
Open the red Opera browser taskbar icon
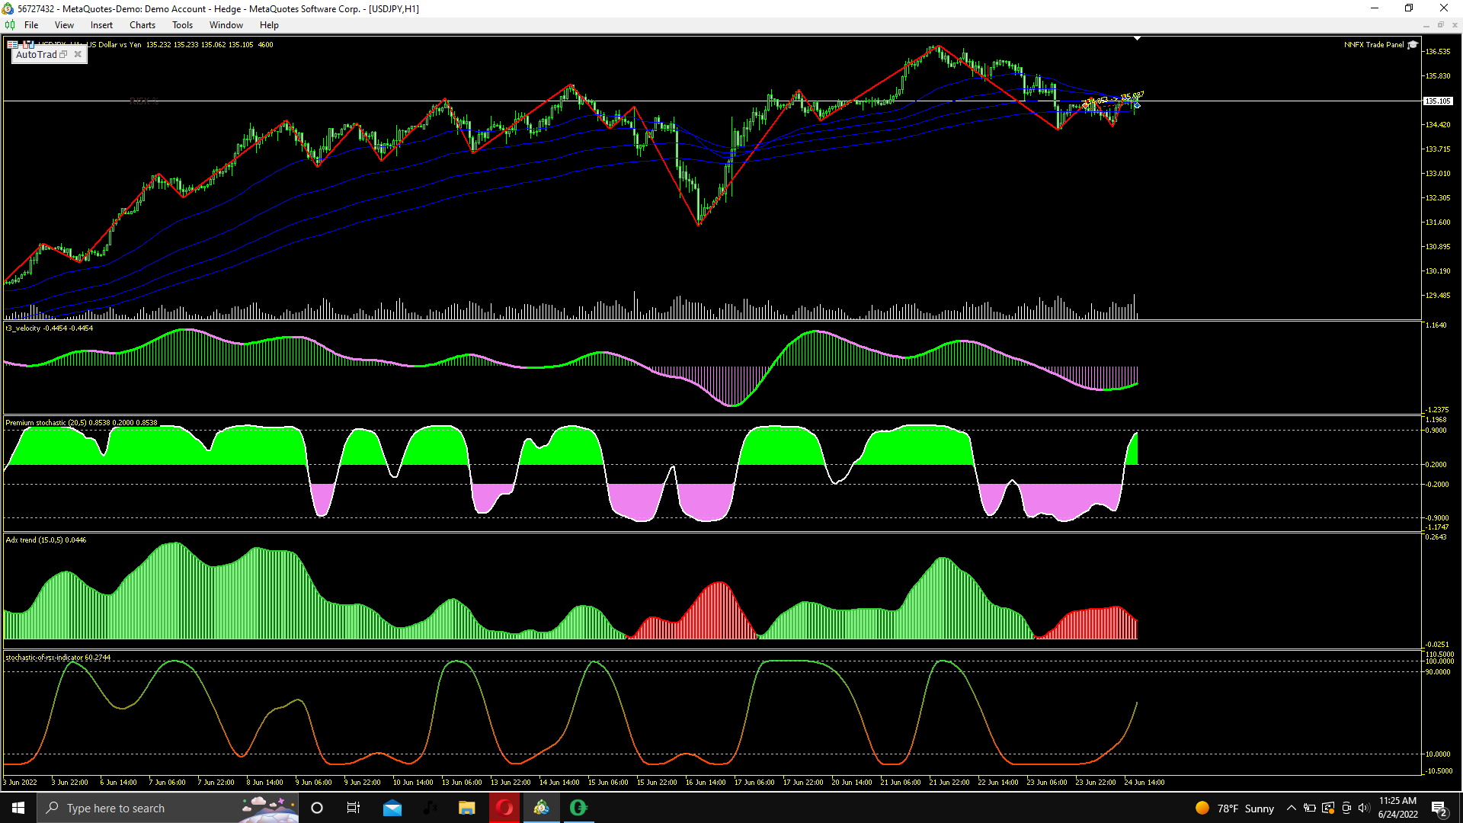504,808
